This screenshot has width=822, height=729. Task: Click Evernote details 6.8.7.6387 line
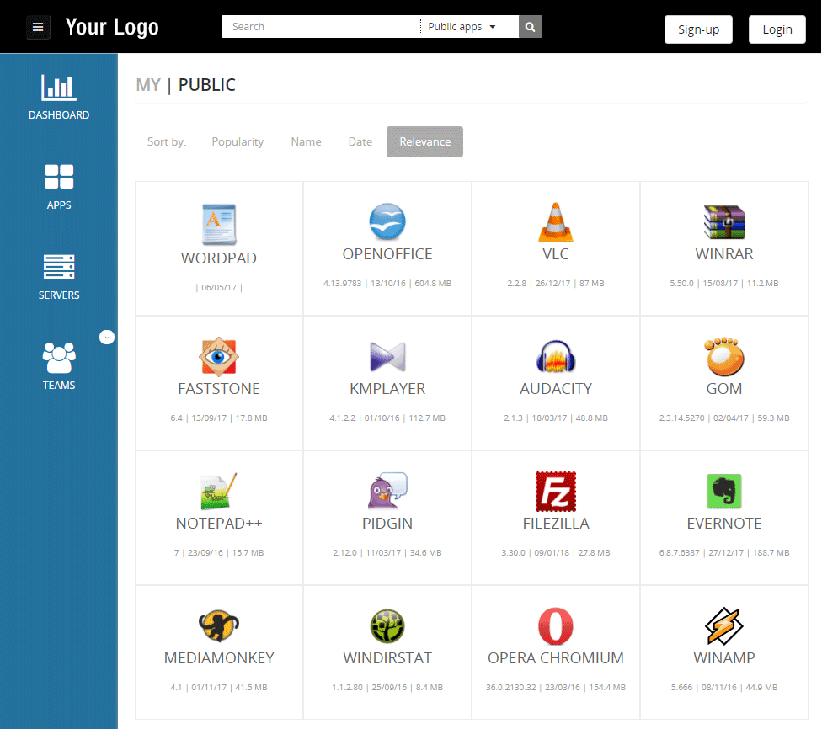pos(724,552)
